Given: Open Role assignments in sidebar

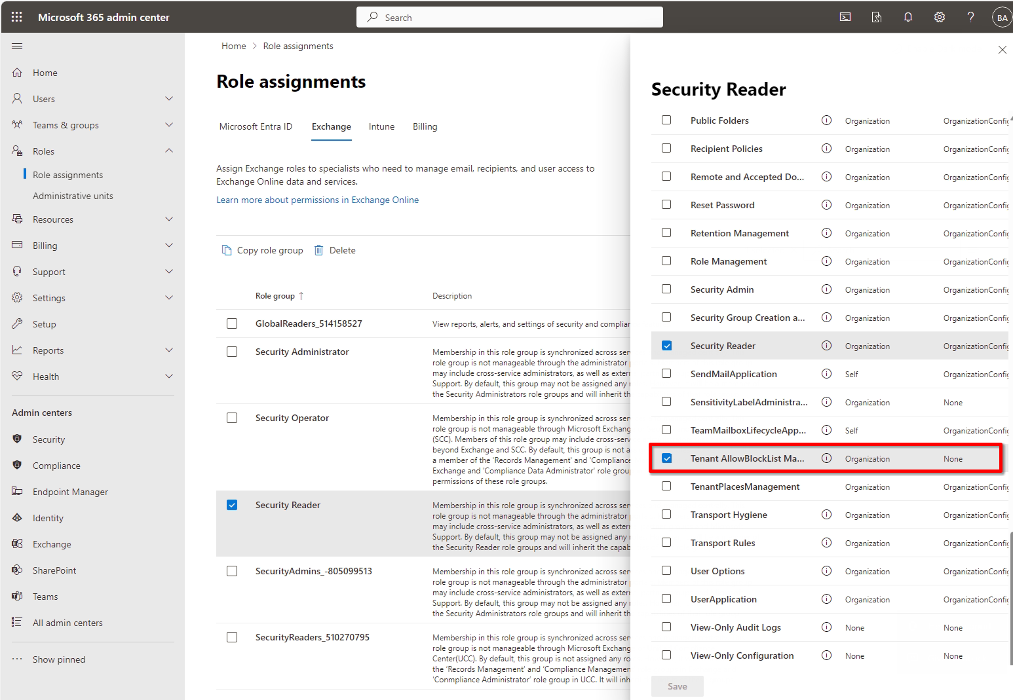Looking at the screenshot, I should point(67,175).
